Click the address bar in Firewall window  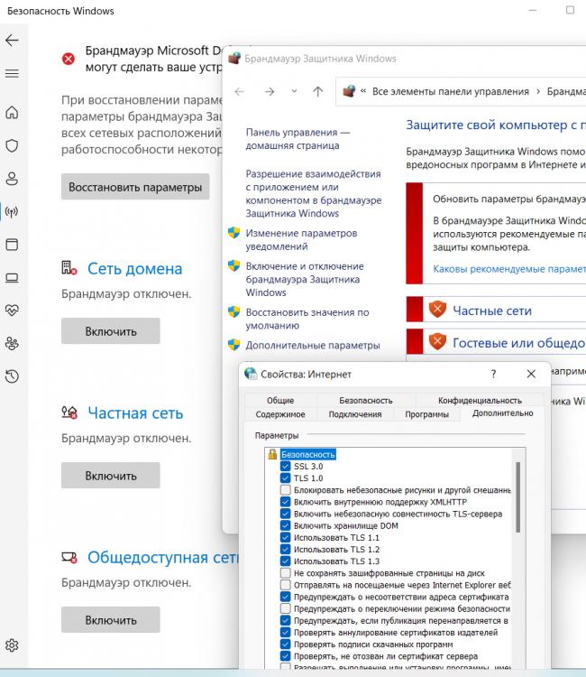(x=461, y=91)
